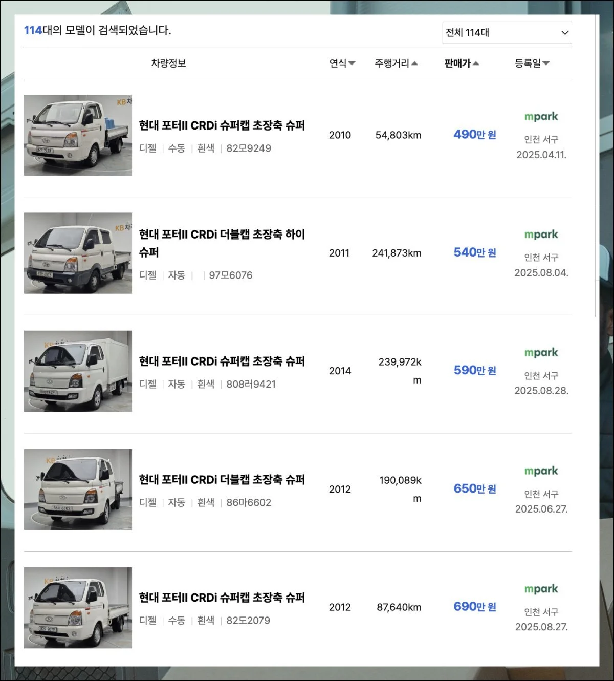This screenshot has height=681, width=614.
Task: Click mpark logo in the 2025.08.04. row
Action: pos(541,235)
